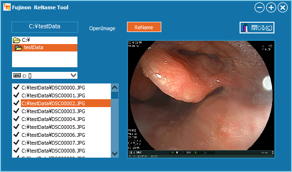
Task: Click the file list scrollbar thumb
Action: (115, 95)
